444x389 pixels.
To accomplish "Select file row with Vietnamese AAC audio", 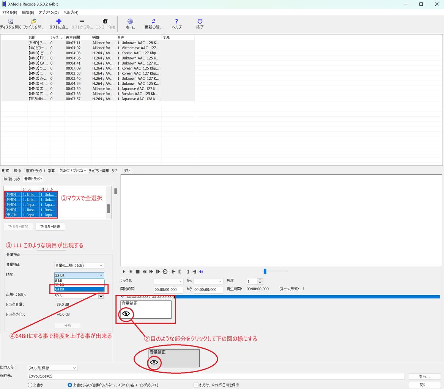I will (98, 48).
